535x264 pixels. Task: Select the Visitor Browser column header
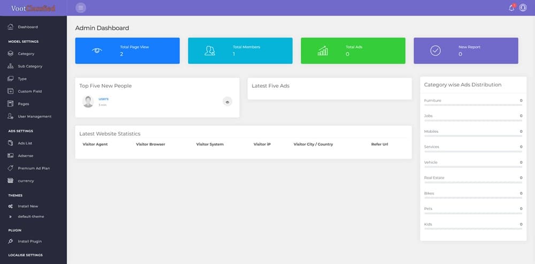(x=150, y=145)
